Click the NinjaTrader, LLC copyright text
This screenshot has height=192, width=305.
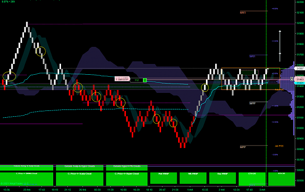[15, 184]
